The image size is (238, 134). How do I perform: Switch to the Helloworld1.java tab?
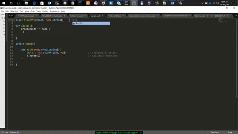[x=115, y=16]
